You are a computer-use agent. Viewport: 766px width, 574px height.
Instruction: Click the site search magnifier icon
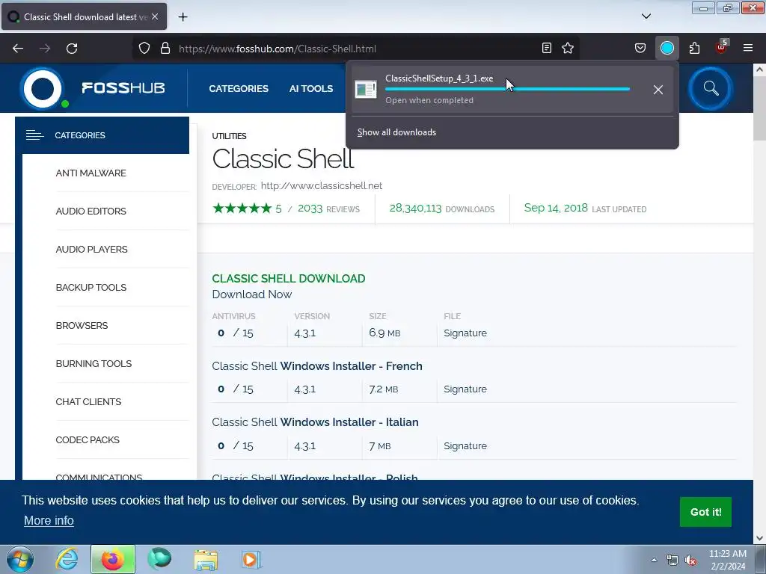[711, 88]
